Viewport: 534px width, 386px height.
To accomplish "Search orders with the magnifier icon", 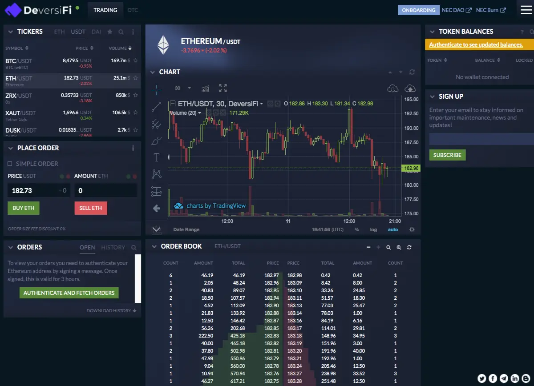I will [x=134, y=248].
